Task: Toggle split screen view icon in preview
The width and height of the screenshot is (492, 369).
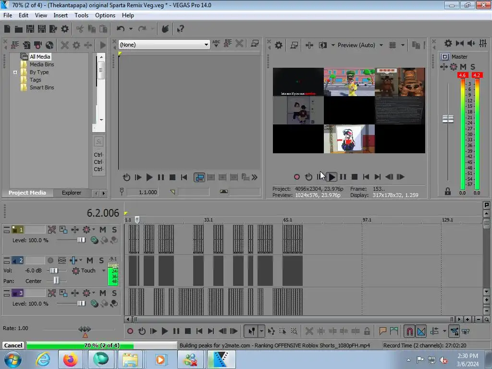Action: pos(323,45)
